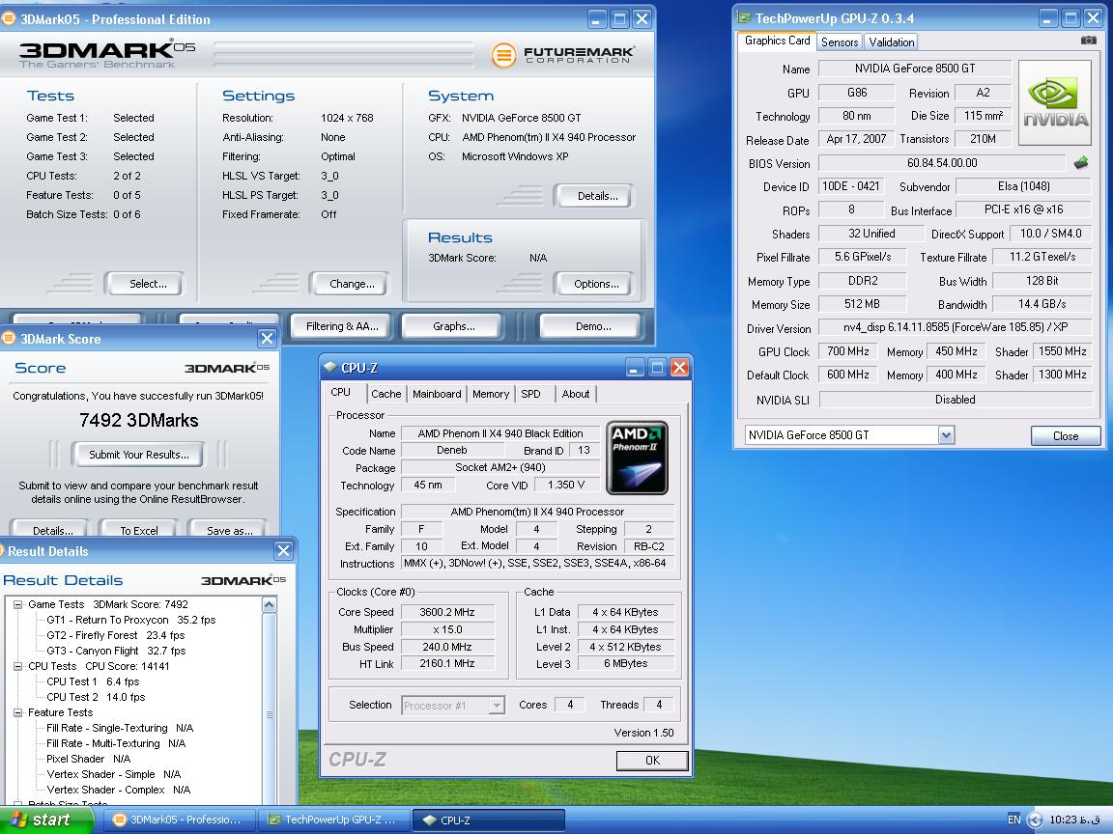Select Vertex Shader - Simple row

(x=113, y=774)
